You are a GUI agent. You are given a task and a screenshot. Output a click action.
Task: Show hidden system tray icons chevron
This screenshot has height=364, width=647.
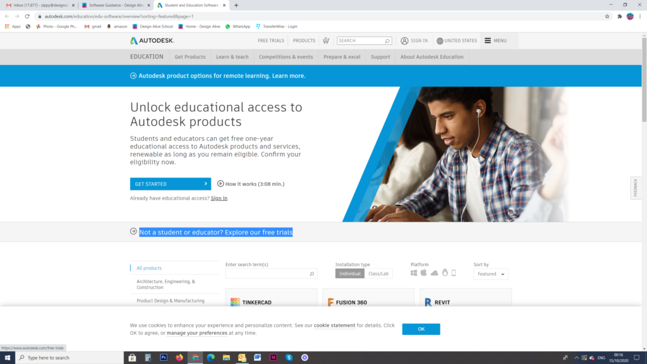(x=576, y=358)
